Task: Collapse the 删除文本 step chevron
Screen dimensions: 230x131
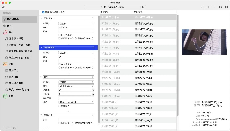Action: tap(41, 115)
